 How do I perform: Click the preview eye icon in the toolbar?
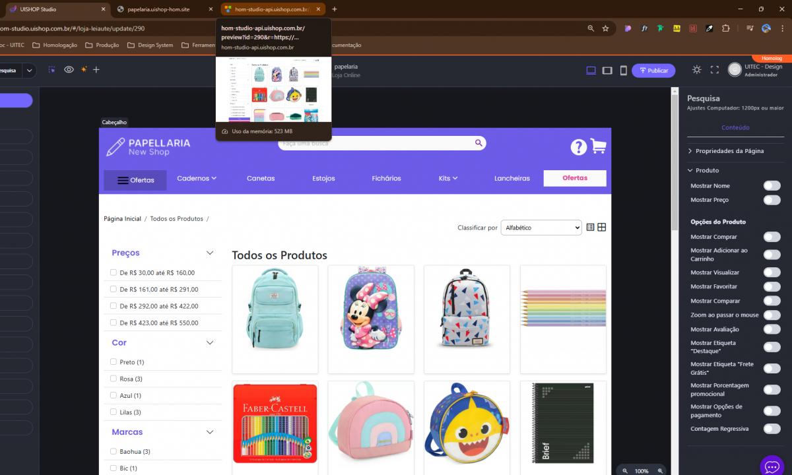point(69,69)
